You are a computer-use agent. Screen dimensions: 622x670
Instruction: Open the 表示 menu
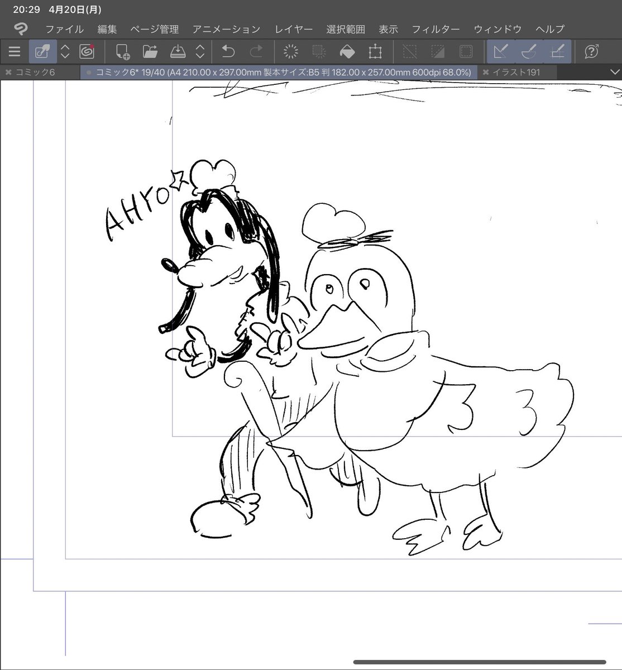pyautogui.click(x=388, y=29)
